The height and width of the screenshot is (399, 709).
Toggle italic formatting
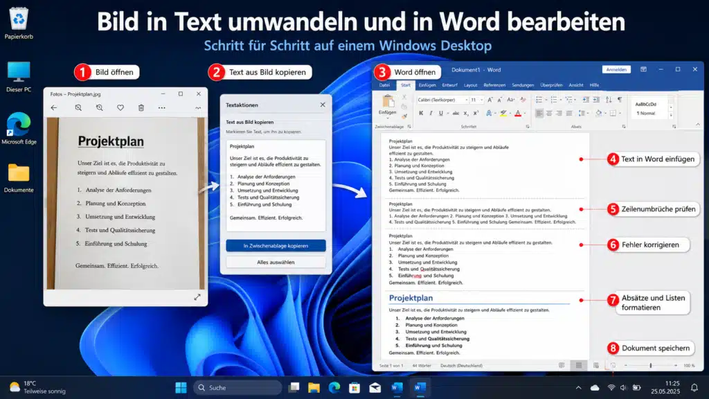(x=431, y=113)
